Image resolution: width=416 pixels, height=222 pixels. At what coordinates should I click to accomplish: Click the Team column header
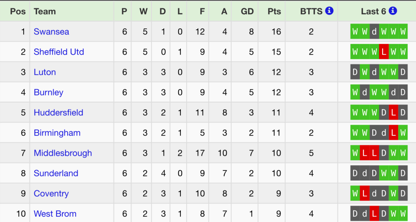point(45,11)
